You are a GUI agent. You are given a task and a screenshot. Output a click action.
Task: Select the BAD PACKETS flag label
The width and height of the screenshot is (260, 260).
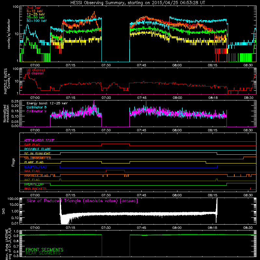[x=35, y=188]
